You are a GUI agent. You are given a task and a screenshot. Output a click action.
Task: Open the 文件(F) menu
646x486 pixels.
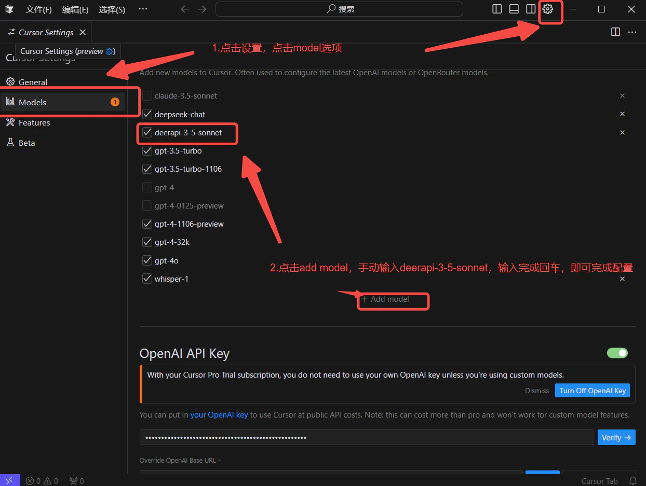39,9
